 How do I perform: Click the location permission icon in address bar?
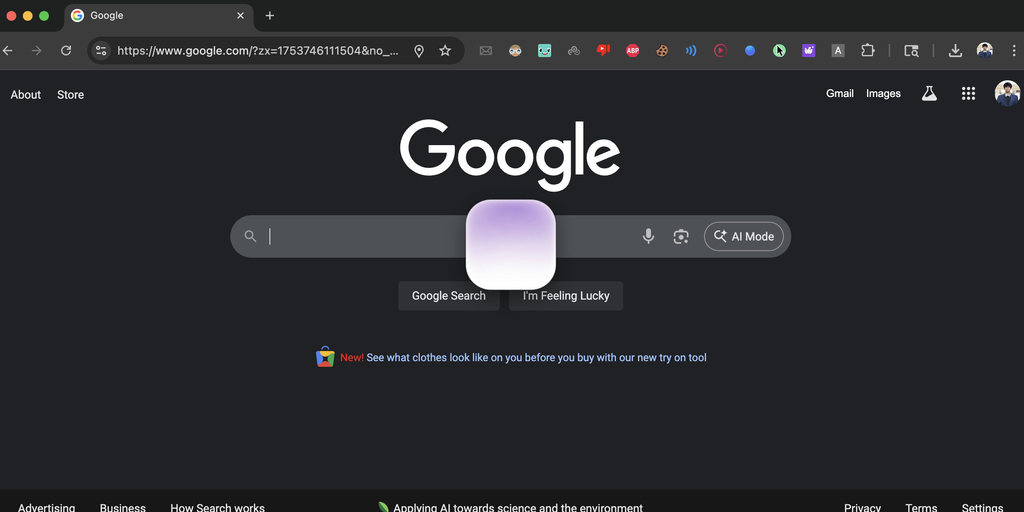(x=419, y=51)
